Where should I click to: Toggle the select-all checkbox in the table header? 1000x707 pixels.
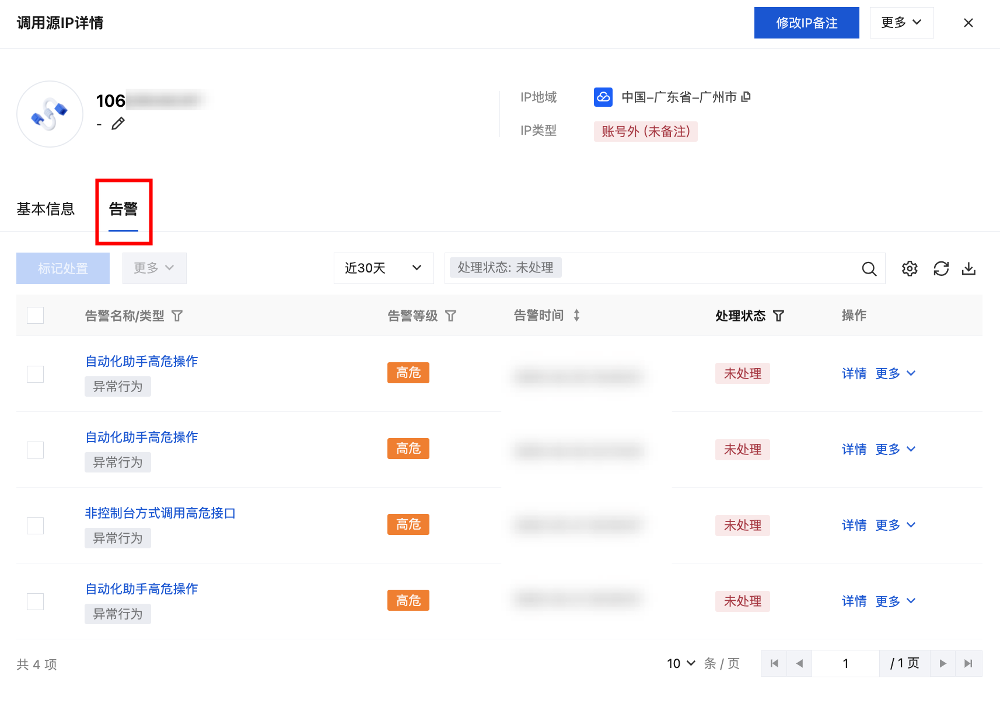[36, 315]
